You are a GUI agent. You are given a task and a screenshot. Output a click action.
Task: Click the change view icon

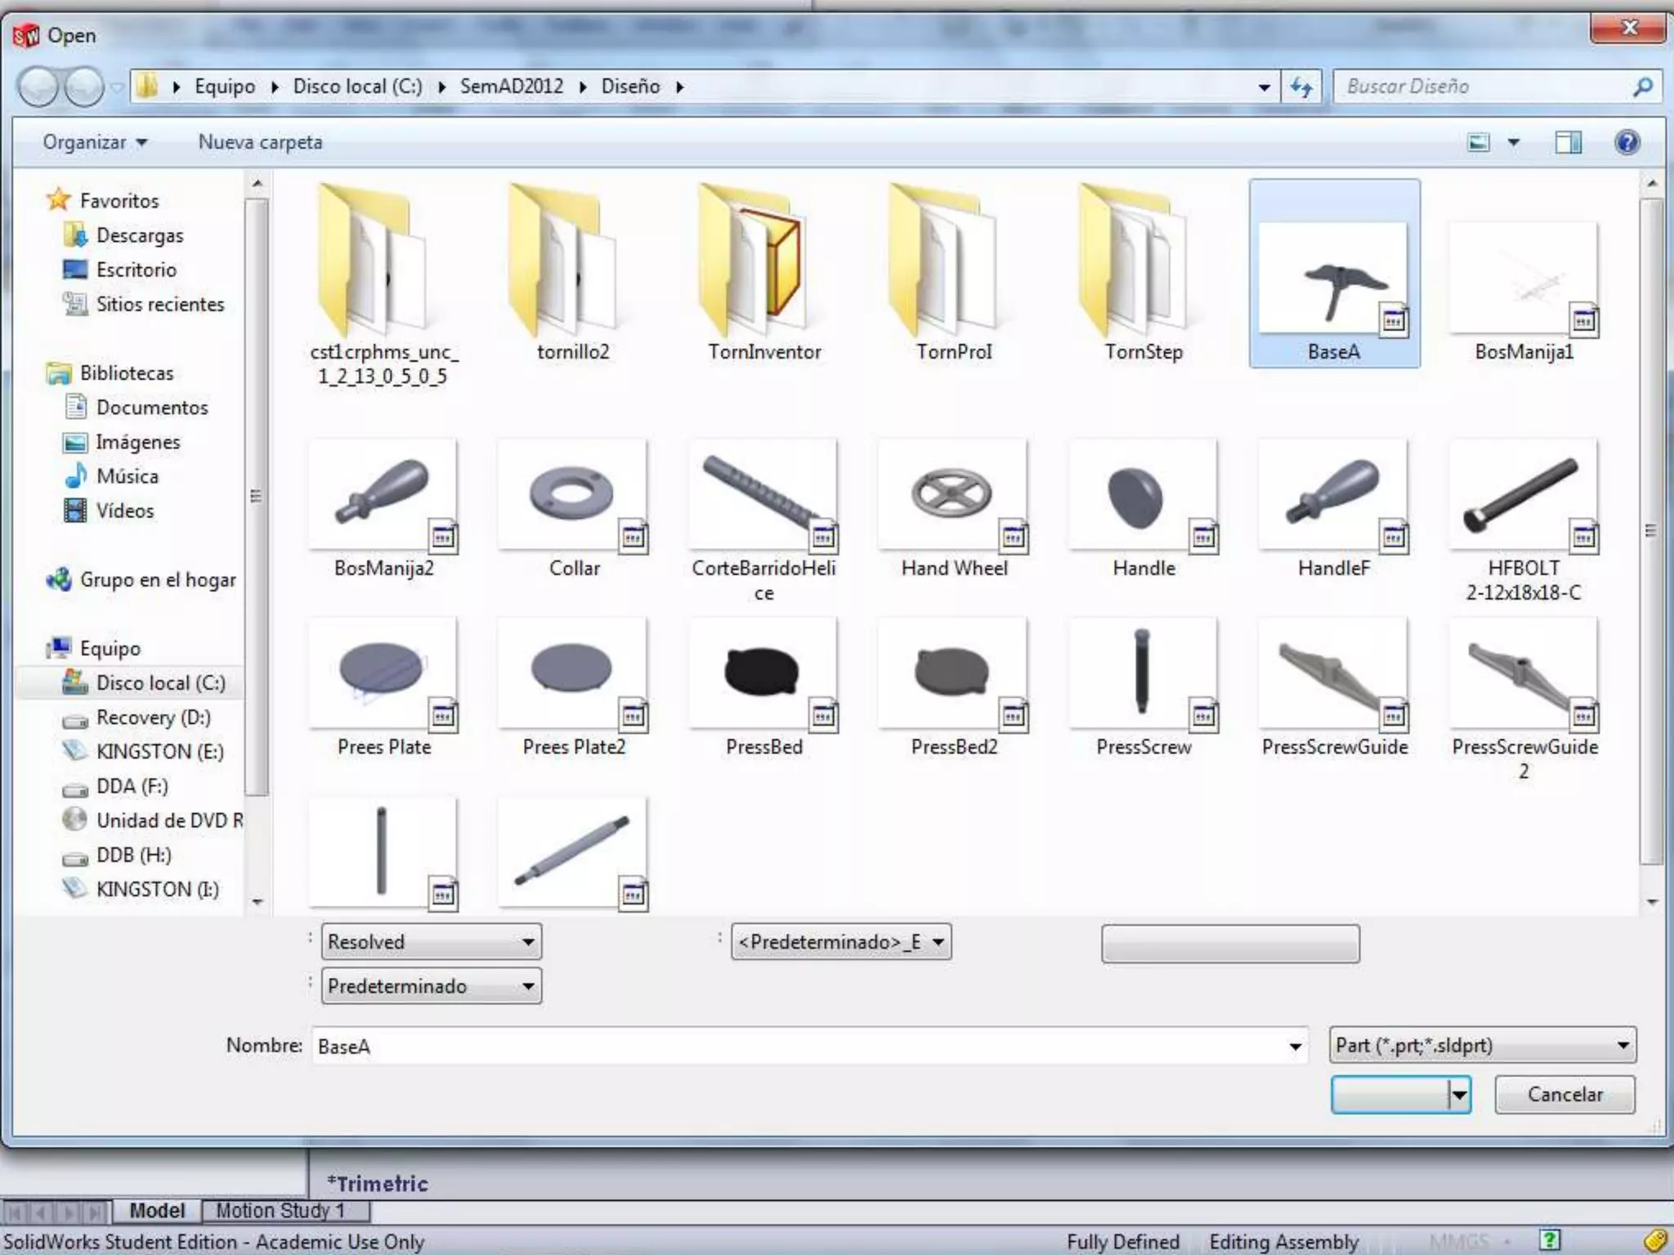point(1479,142)
